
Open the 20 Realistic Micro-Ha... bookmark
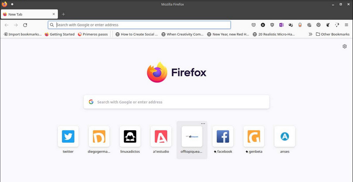click(274, 34)
